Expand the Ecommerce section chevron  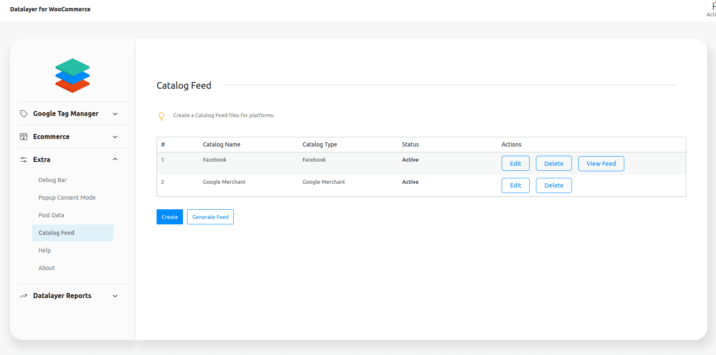[x=115, y=137]
